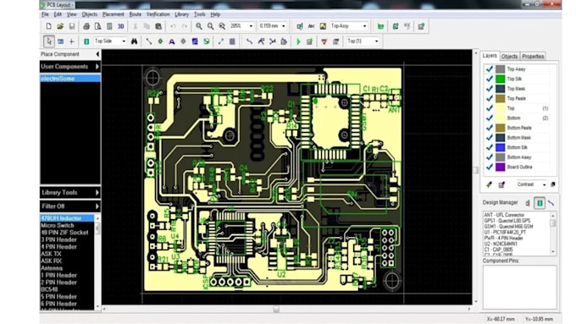The image size is (576, 324).
Task: Select ASK TX in component list
Action: [x=51, y=254]
